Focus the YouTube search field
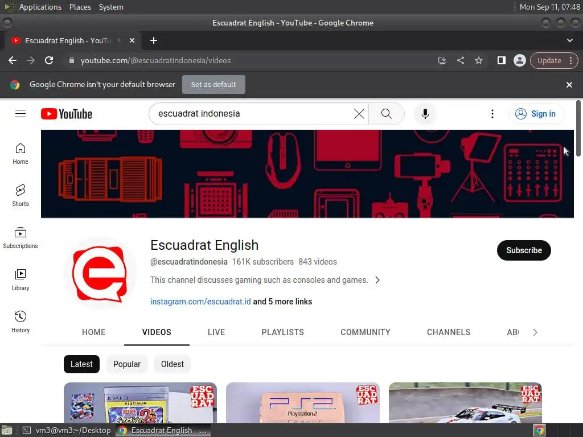This screenshot has height=437, width=583. (253, 114)
